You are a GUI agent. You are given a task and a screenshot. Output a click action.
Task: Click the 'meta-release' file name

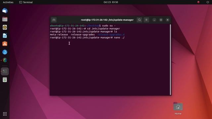click(59, 34)
